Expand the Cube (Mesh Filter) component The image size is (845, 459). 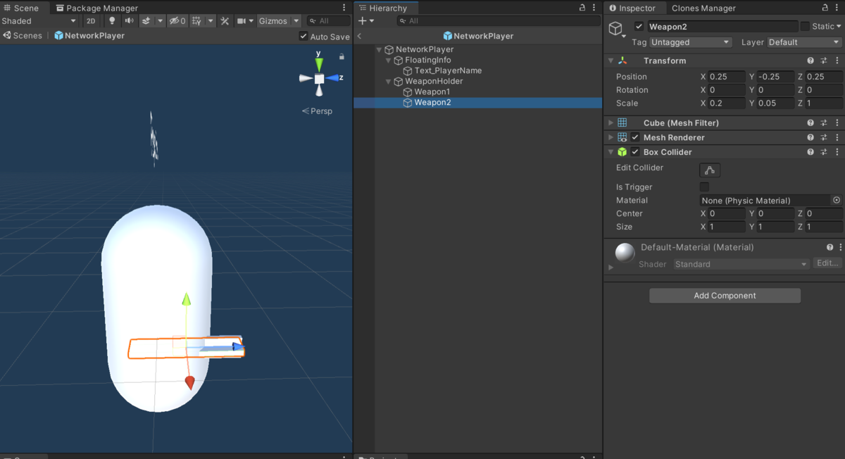(x=611, y=122)
